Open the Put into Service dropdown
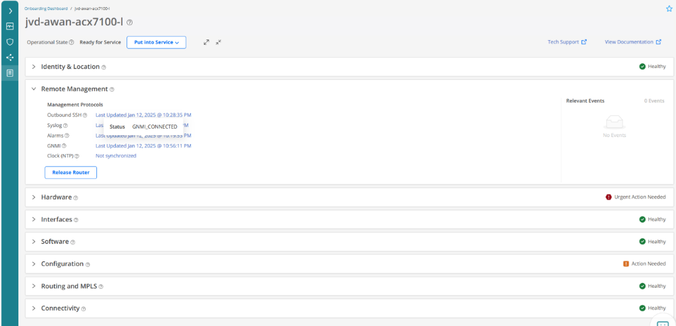This screenshot has height=326, width=676. (x=157, y=42)
